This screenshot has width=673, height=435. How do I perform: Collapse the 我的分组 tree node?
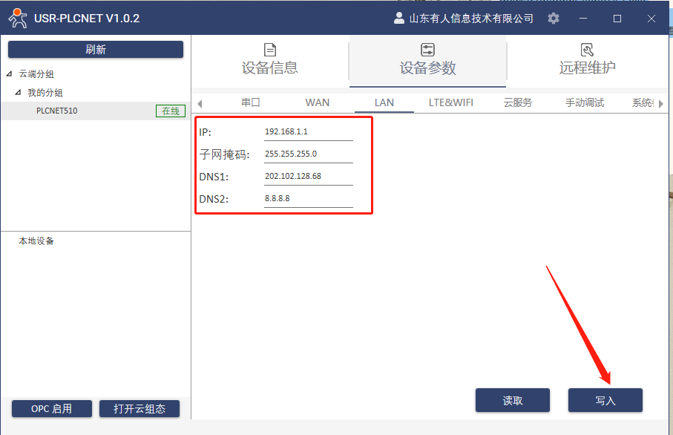point(19,93)
